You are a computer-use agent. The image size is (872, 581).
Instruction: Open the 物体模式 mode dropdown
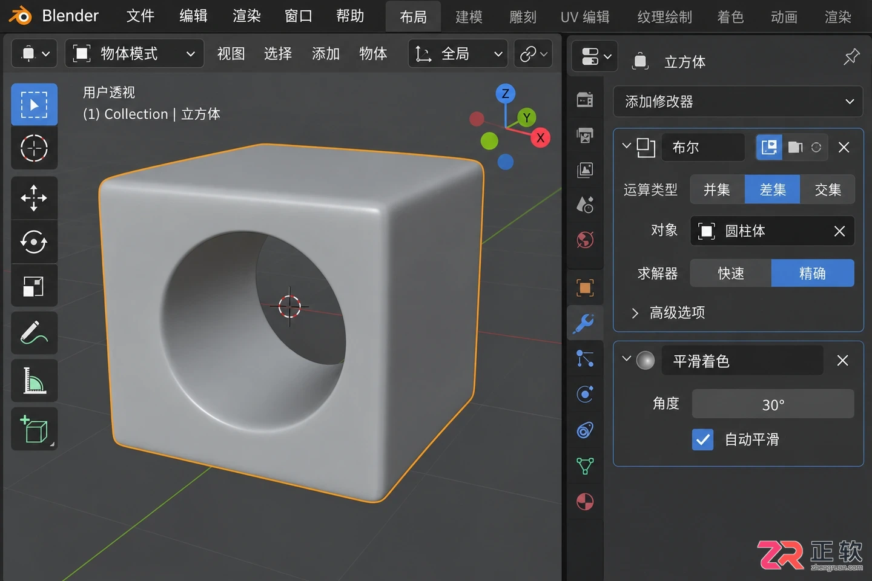[134, 54]
